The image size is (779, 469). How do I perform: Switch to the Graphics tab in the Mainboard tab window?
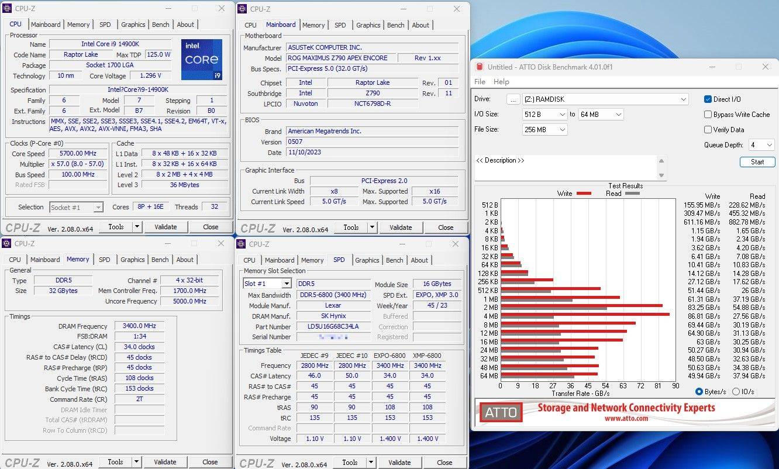point(368,25)
